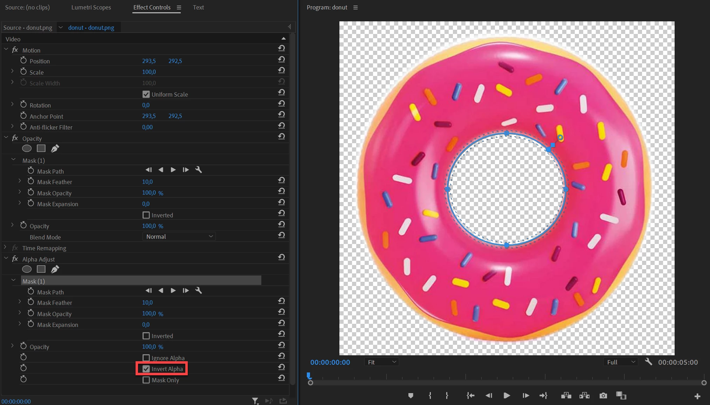Select the pen mask tool under Alpha Adjust

(x=55, y=269)
